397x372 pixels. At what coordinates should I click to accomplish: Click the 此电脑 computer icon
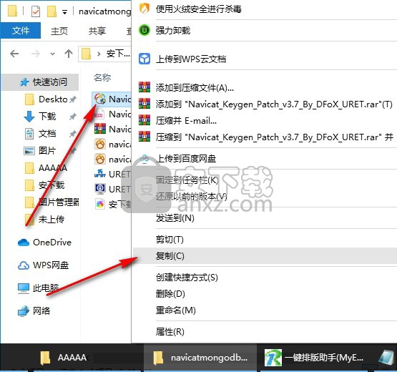(24, 288)
